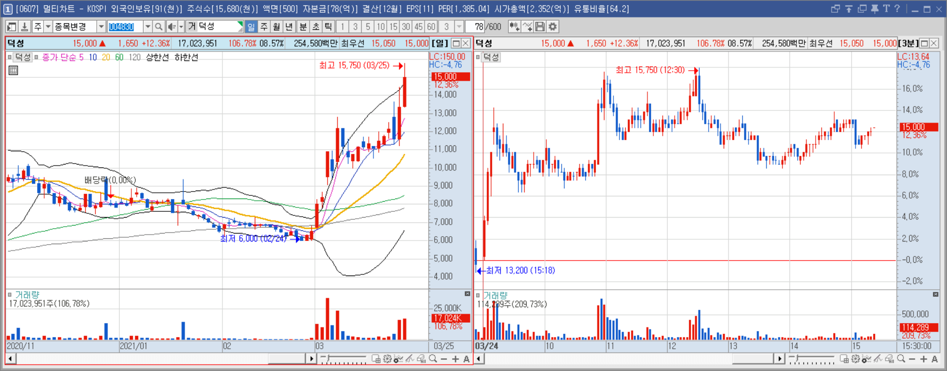Click the table grid icon on daily chart
The height and width of the screenshot is (371, 947).
13,70
